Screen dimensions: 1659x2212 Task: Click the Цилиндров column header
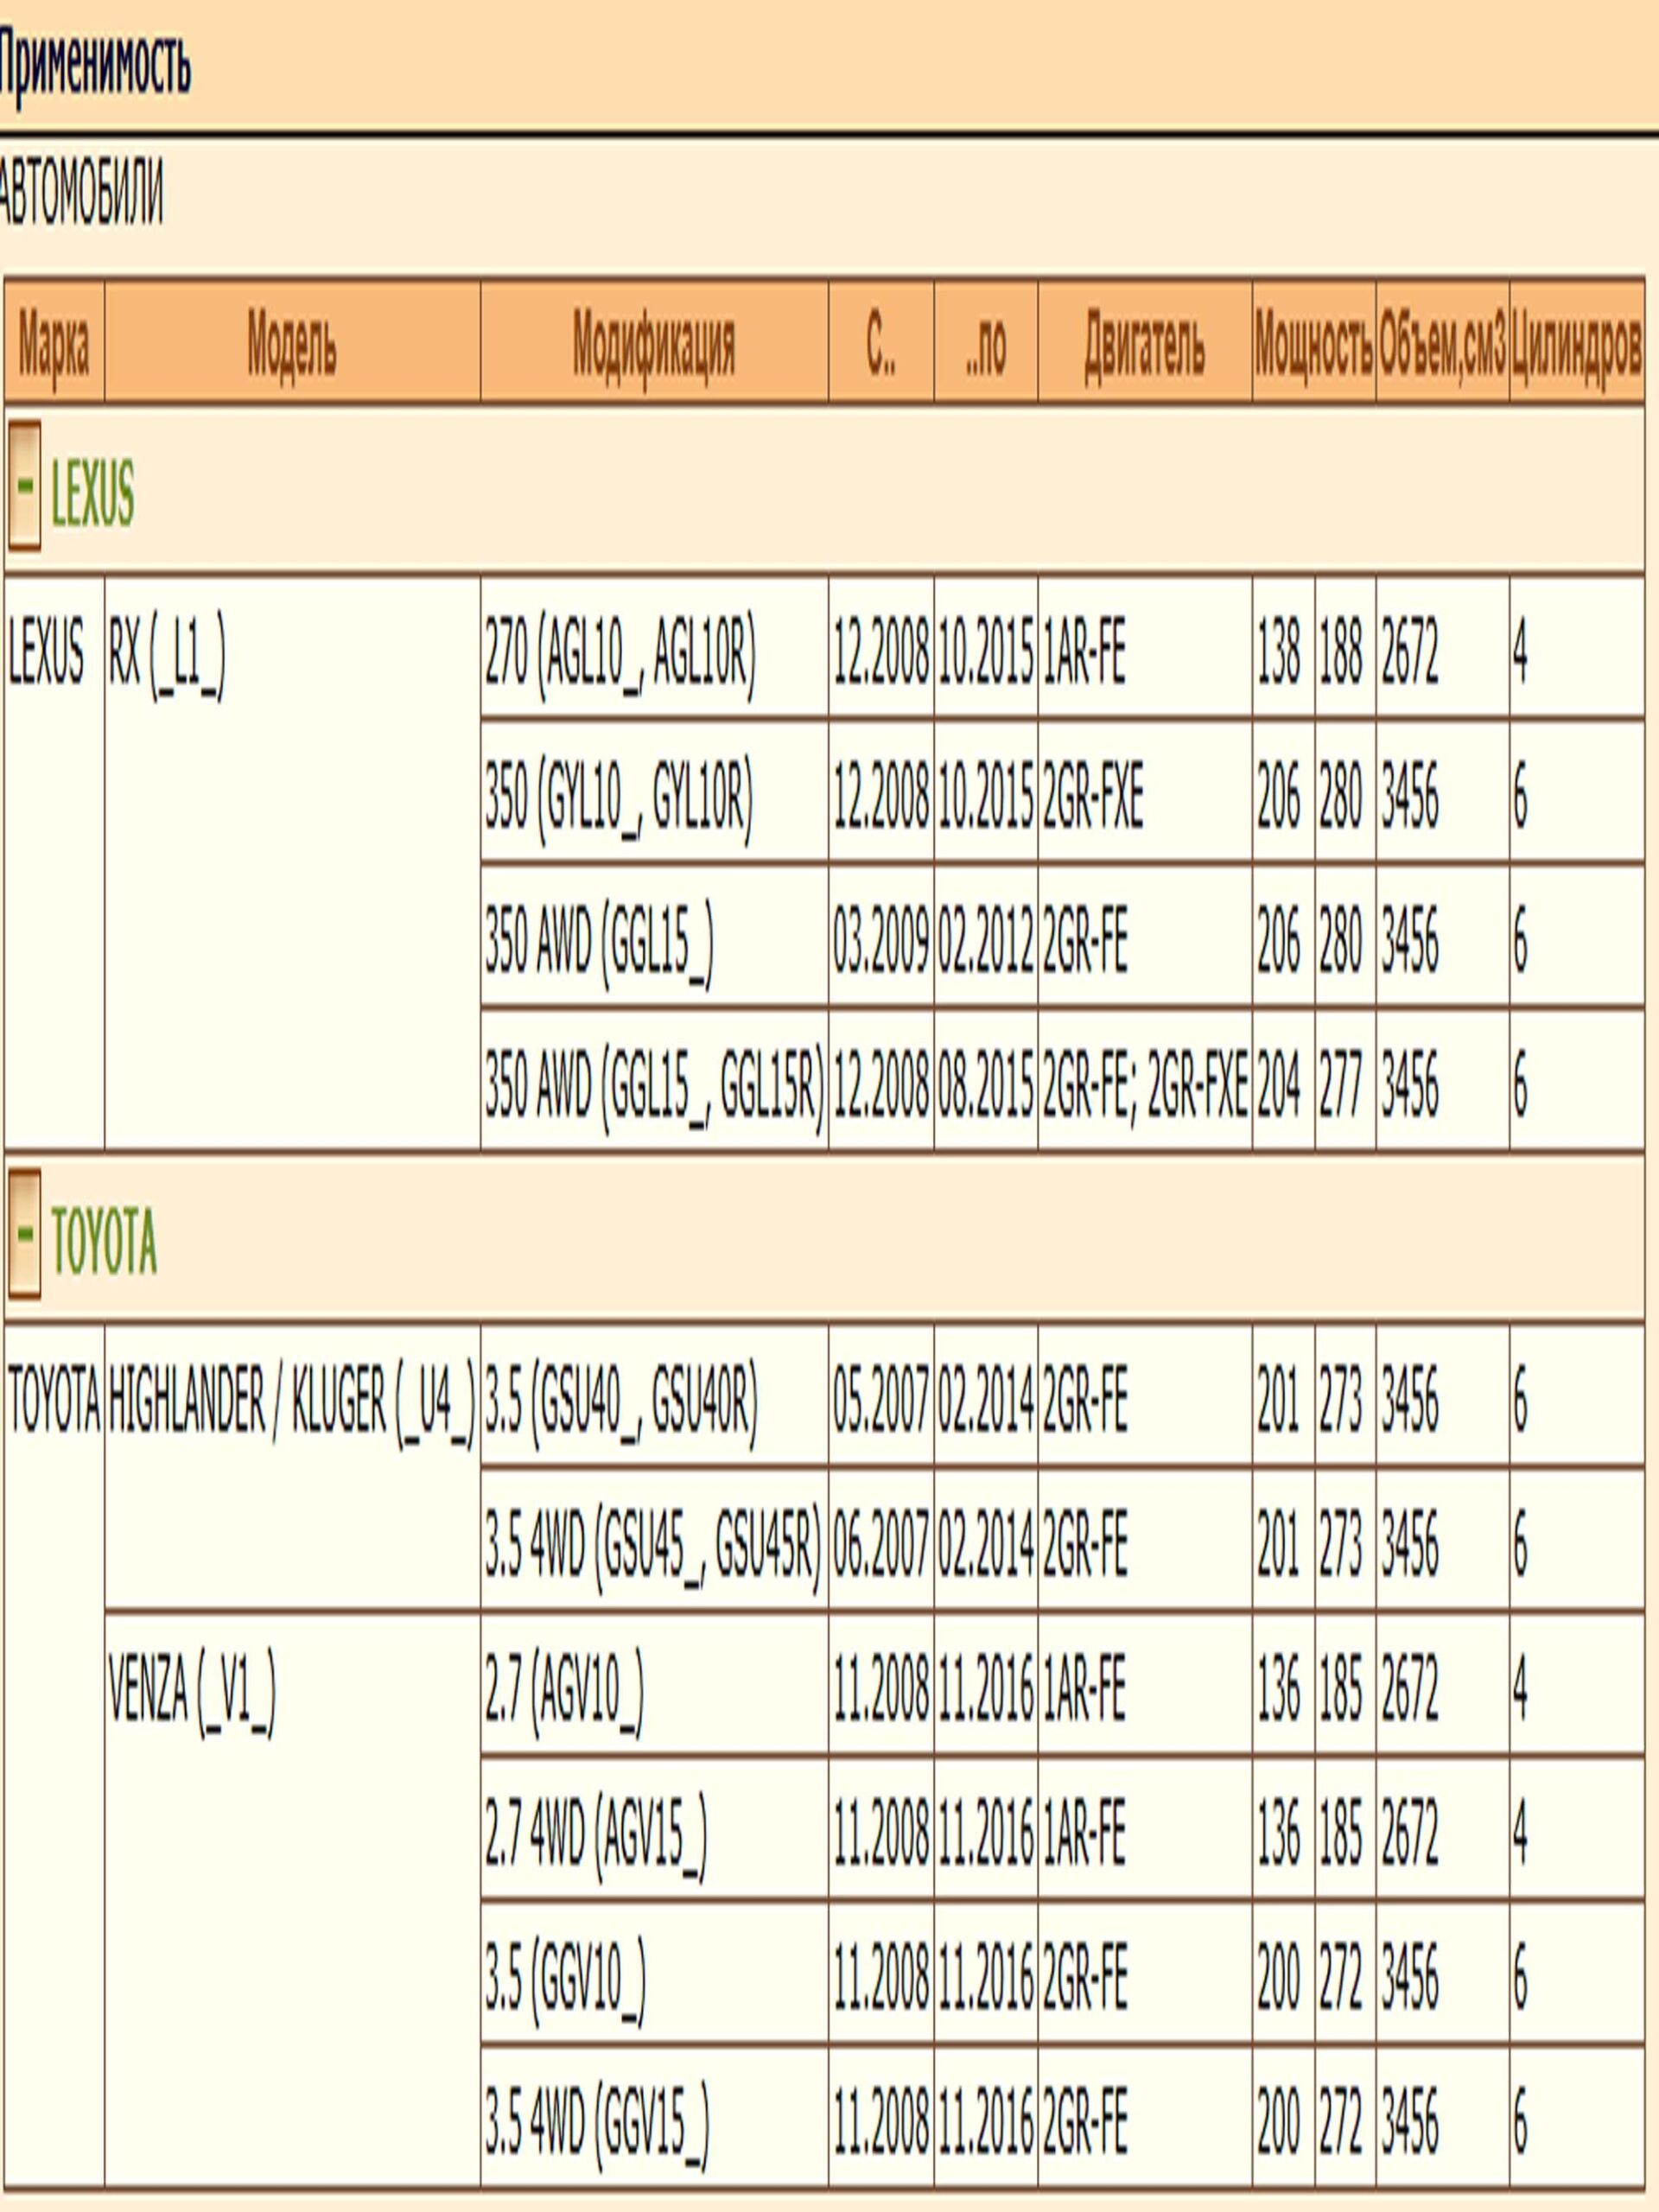[1577, 346]
